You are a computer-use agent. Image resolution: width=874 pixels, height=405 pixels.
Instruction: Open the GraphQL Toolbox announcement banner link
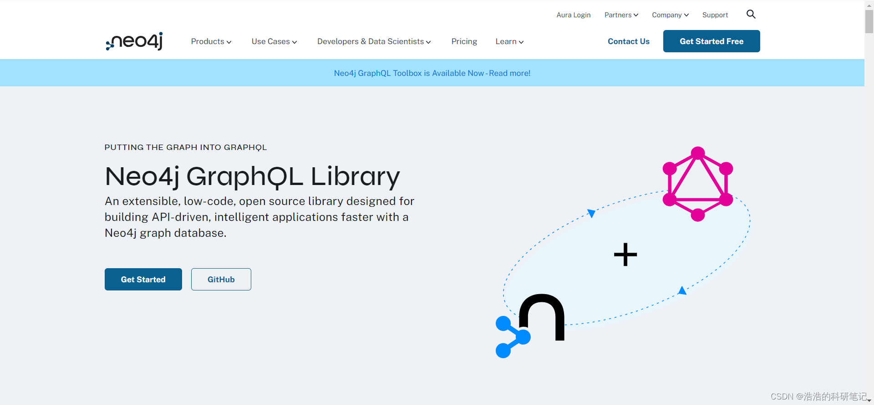point(432,73)
